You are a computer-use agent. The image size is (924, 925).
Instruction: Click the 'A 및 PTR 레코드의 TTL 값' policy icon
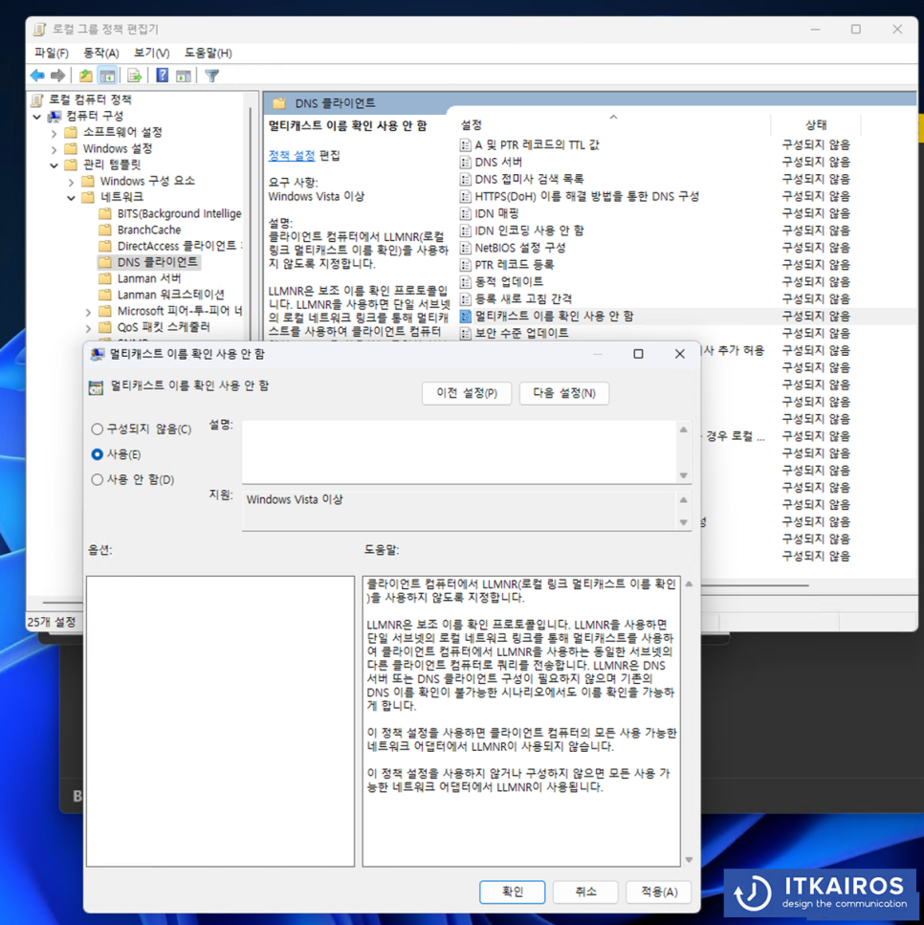pyautogui.click(x=466, y=145)
